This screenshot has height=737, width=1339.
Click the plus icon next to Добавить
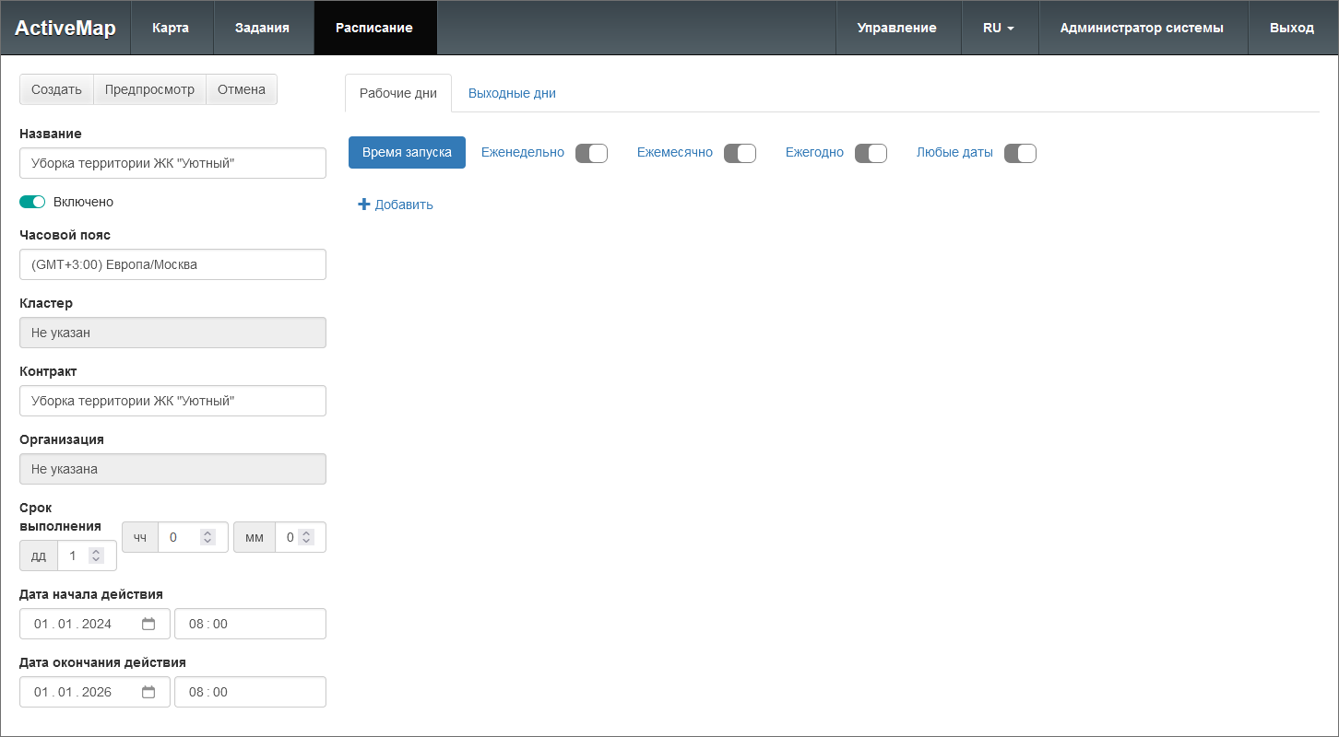click(363, 205)
